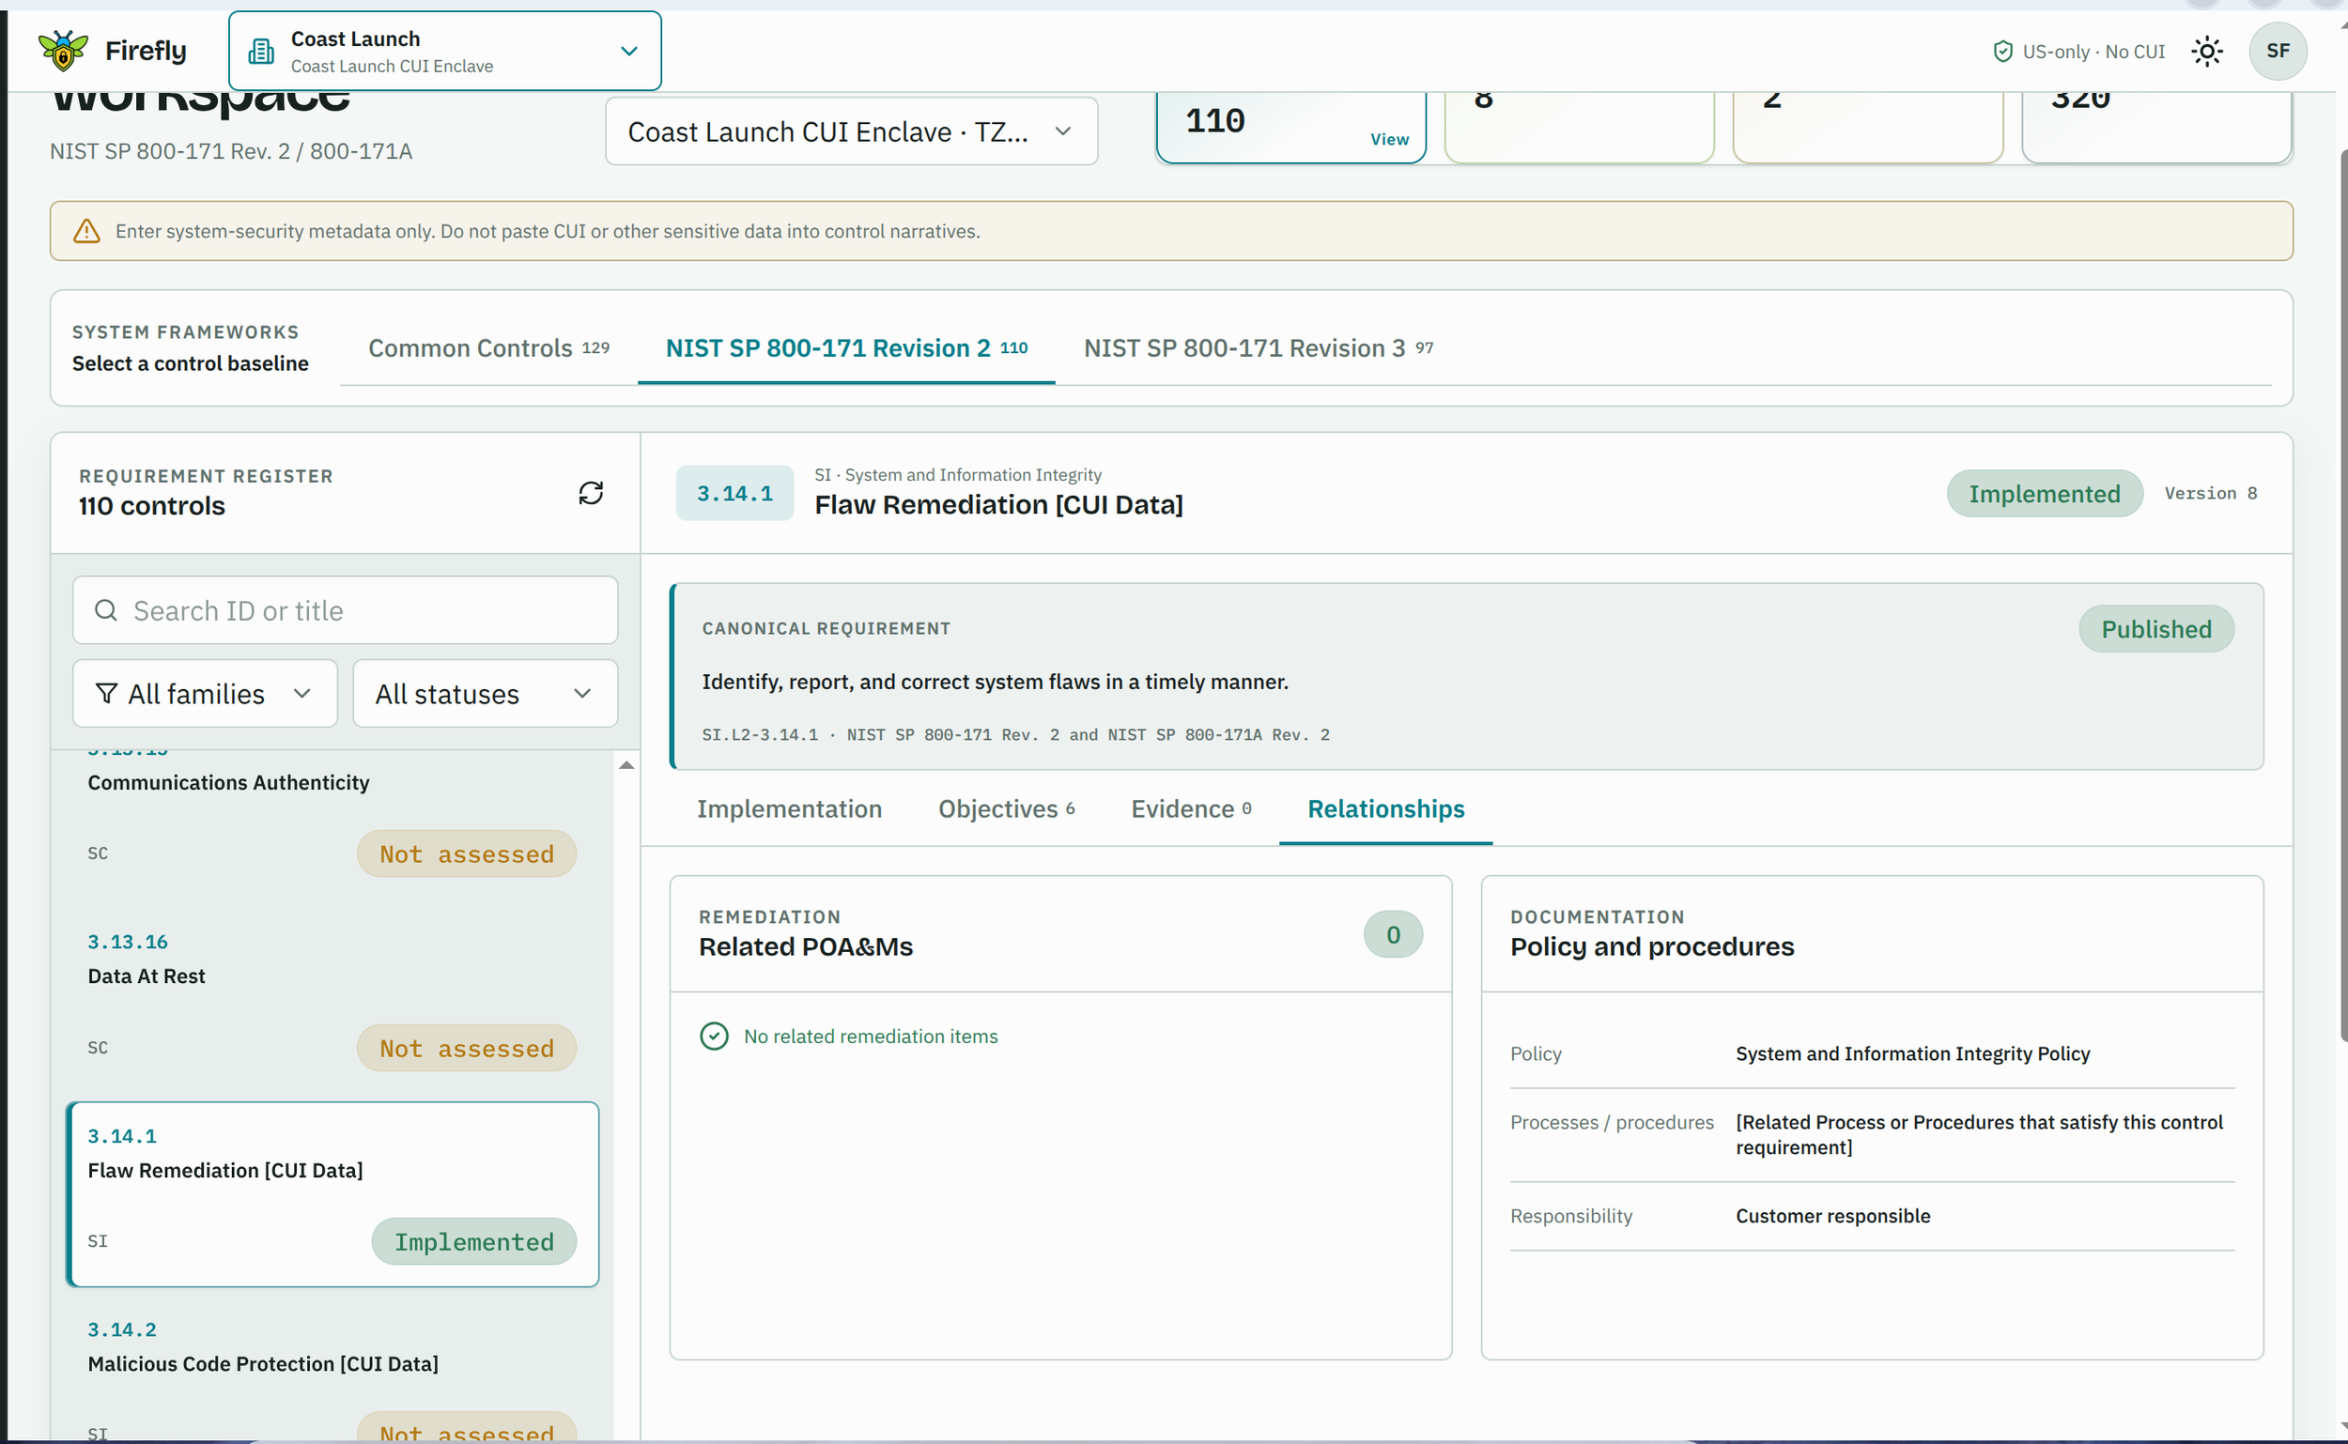Select NIST SP 800-171 Revision 3 tab

click(x=1259, y=348)
